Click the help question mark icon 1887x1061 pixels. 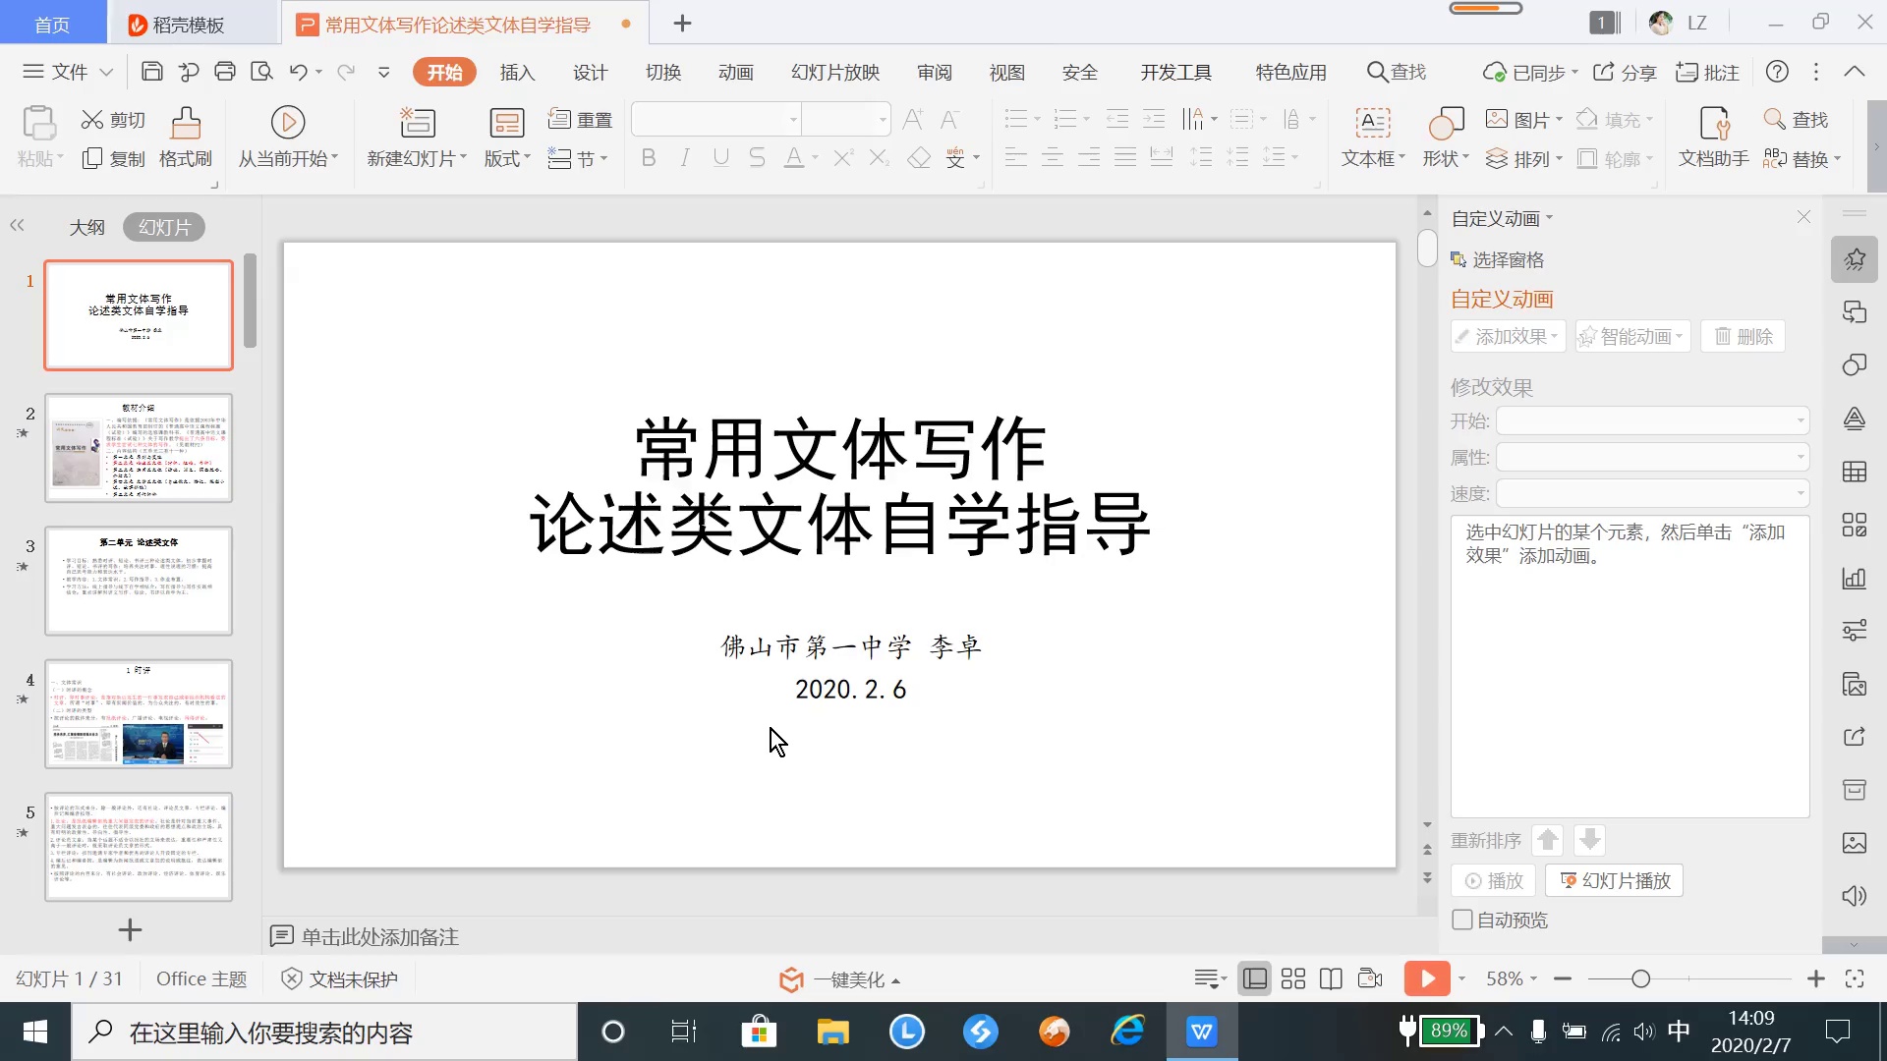point(1777,72)
